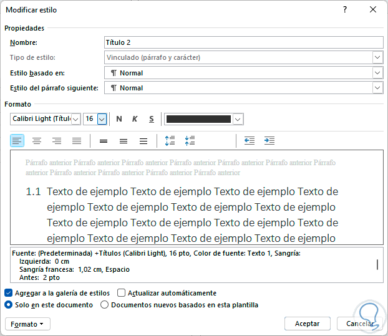
Task: Click the Nombre text field
Action: click(x=243, y=42)
